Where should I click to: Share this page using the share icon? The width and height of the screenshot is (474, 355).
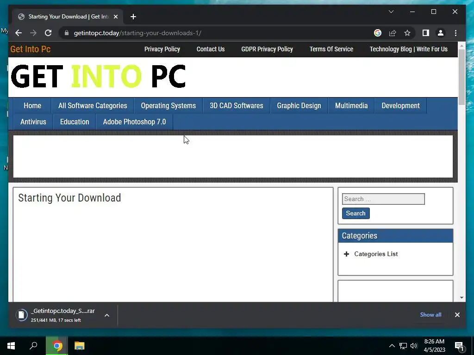[393, 33]
